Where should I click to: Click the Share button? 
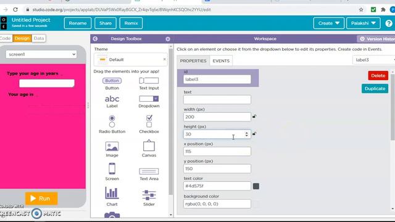coord(106,23)
